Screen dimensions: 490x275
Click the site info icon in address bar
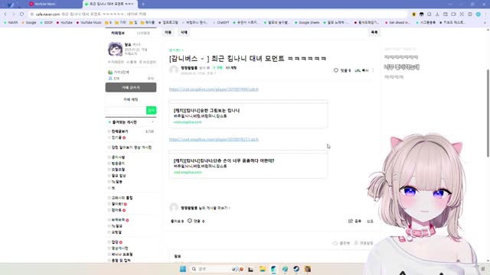pyautogui.click(x=32, y=15)
